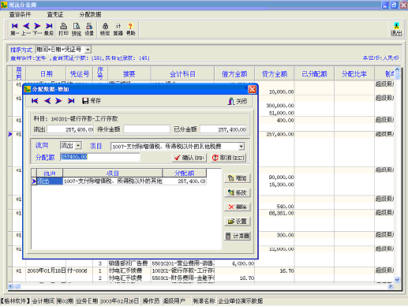The image size is (408, 306).
Task: Go to last record in dialog toolbar
Action: [x=71, y=101]
